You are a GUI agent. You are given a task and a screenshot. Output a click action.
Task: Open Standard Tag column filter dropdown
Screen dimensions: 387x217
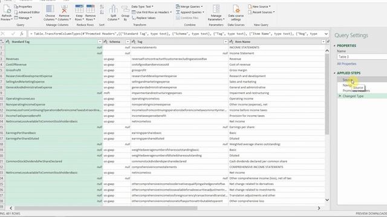100,42
